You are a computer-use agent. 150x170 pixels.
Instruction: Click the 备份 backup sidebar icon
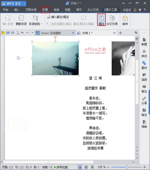tap(144, 112)
